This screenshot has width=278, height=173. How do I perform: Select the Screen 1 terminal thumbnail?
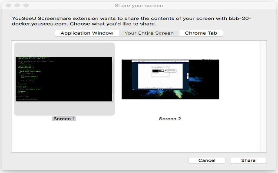pyautogui.click(x=64, y=79)
